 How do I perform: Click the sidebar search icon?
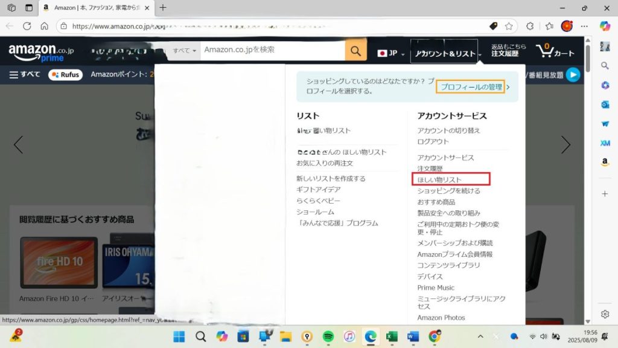pos(605,65)
